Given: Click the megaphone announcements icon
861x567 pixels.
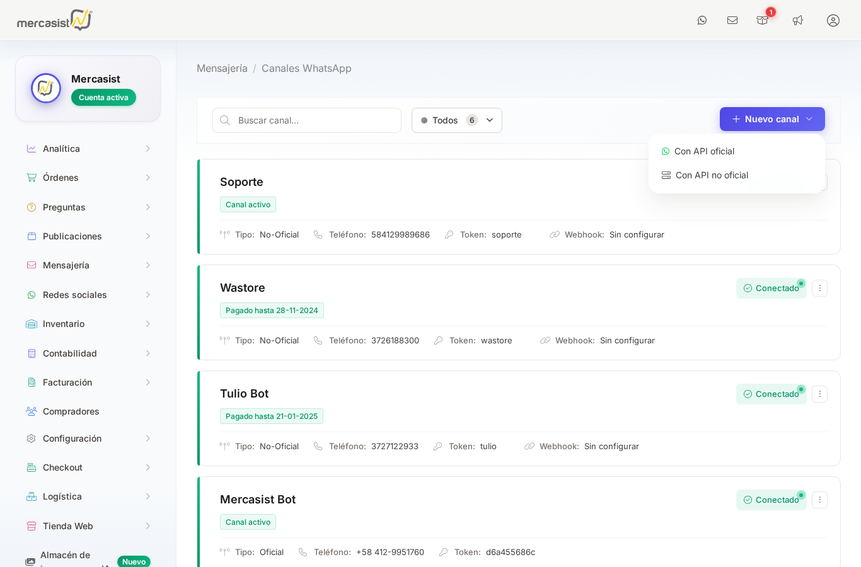Looking at the screenshot, I should [x=798, y=20].
